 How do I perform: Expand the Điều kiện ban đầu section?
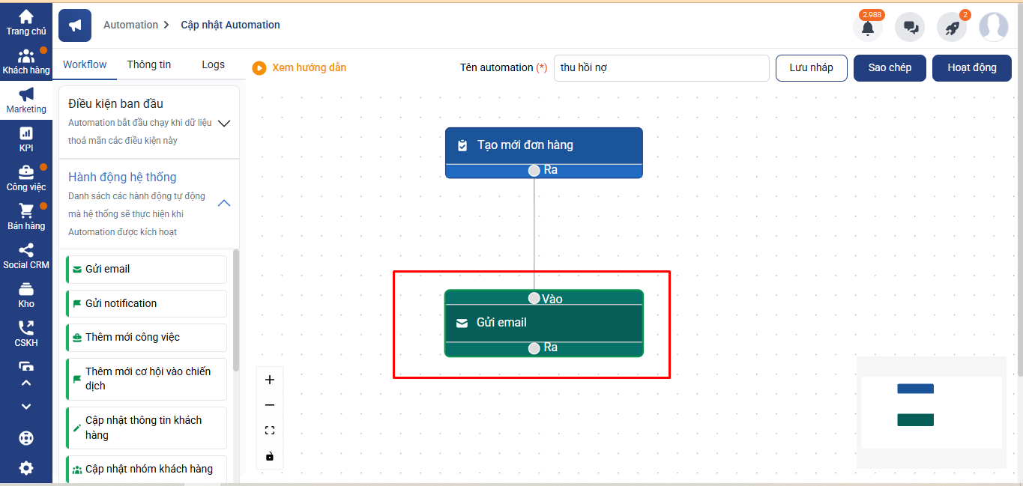tap(223, 124)
